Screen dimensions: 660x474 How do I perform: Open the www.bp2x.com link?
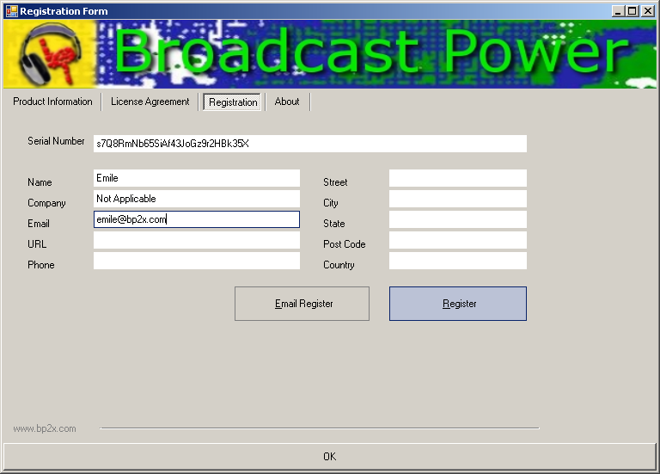pos(45,428)
